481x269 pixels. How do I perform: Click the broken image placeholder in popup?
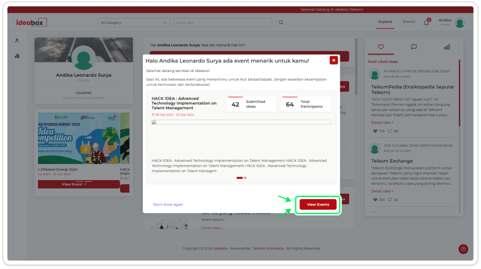[241, 122]
